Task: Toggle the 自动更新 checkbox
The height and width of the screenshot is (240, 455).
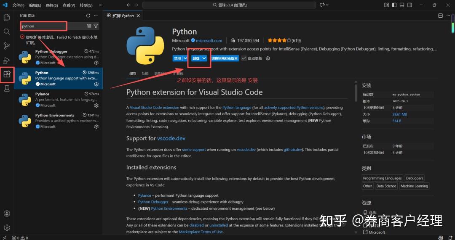Action: [x=244, y=58]
